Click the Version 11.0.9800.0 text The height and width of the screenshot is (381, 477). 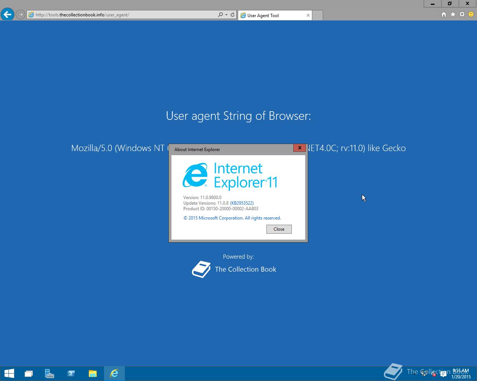[x=202, y=198]
